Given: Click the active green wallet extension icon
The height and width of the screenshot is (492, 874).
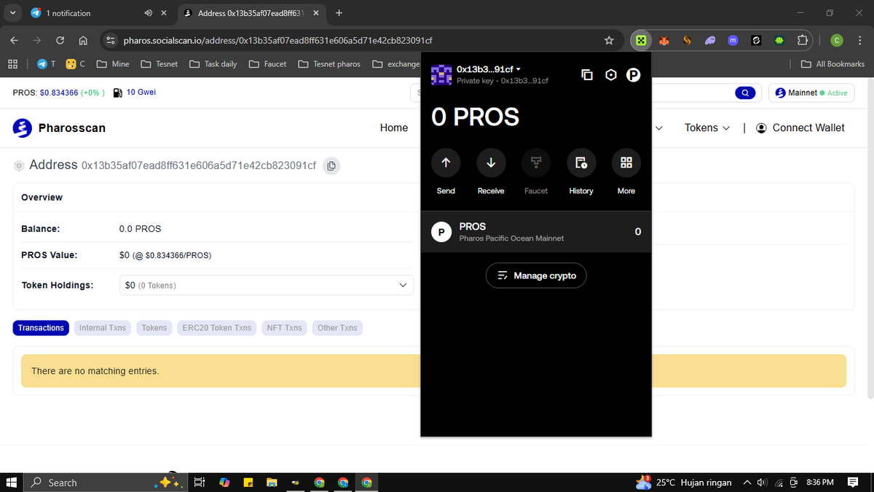Looking at the screenshot, I should (x=641, y=41).
